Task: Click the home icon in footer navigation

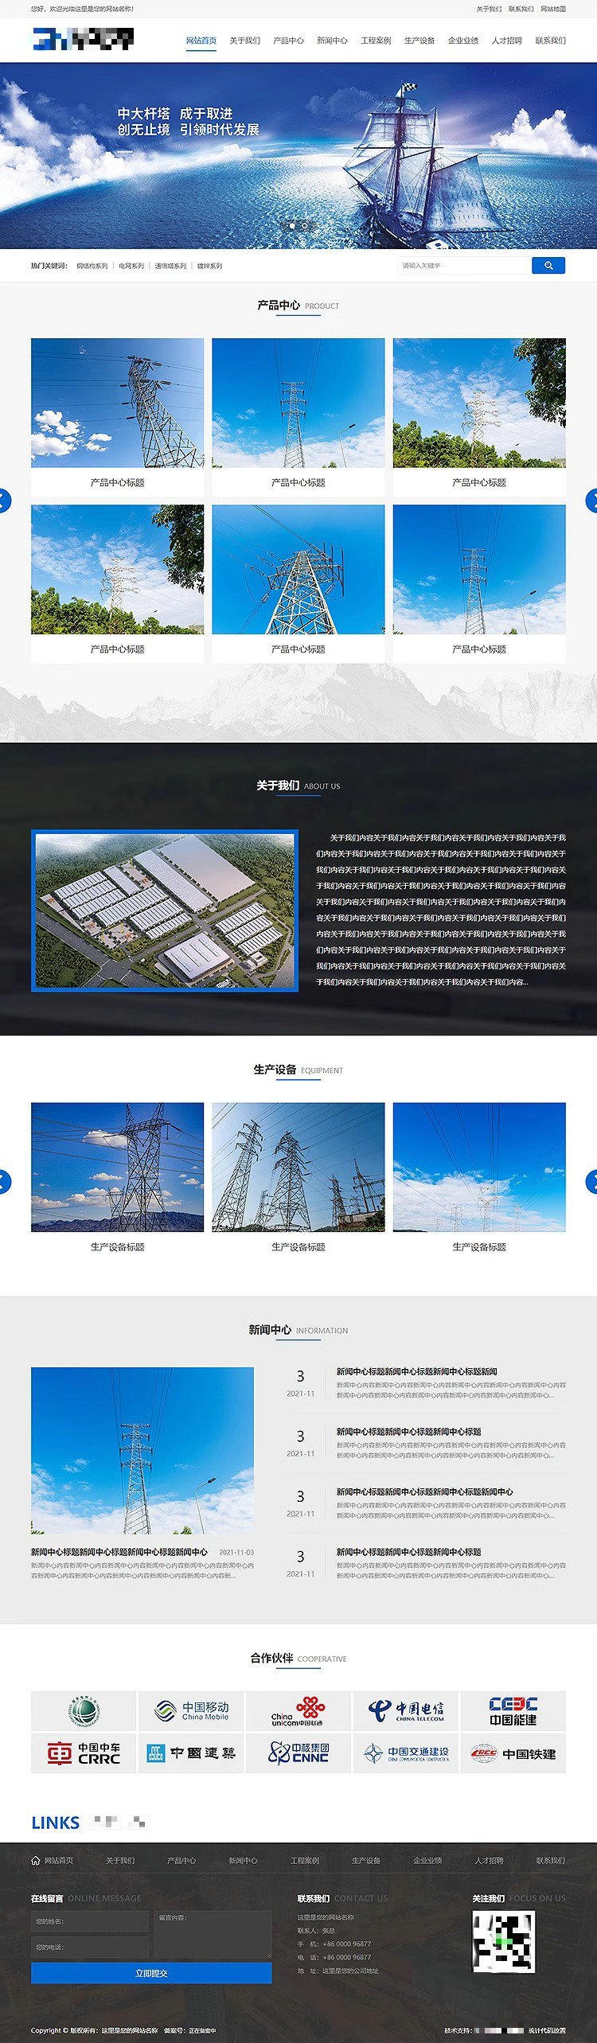Action: [36, 1861]
